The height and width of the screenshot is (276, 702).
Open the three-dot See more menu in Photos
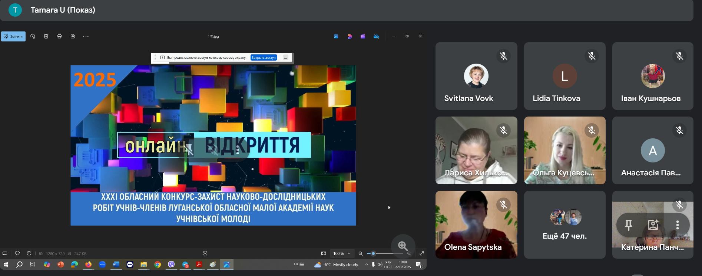(x=86, y=36)
